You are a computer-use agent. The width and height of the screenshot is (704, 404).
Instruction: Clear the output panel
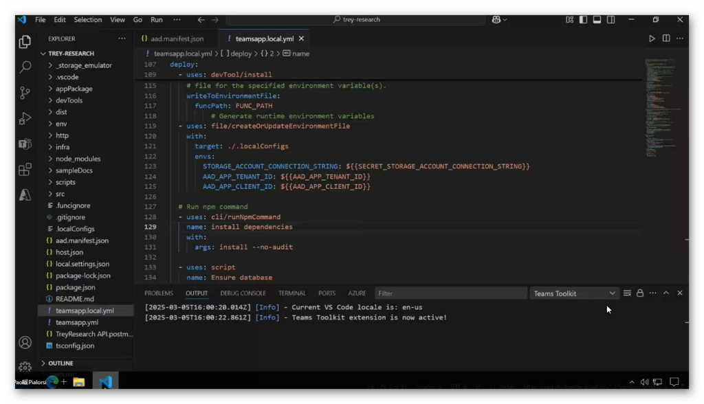click(x=627, y=293)
